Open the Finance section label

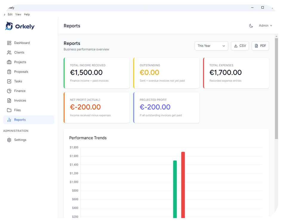[x=20, y=91]
